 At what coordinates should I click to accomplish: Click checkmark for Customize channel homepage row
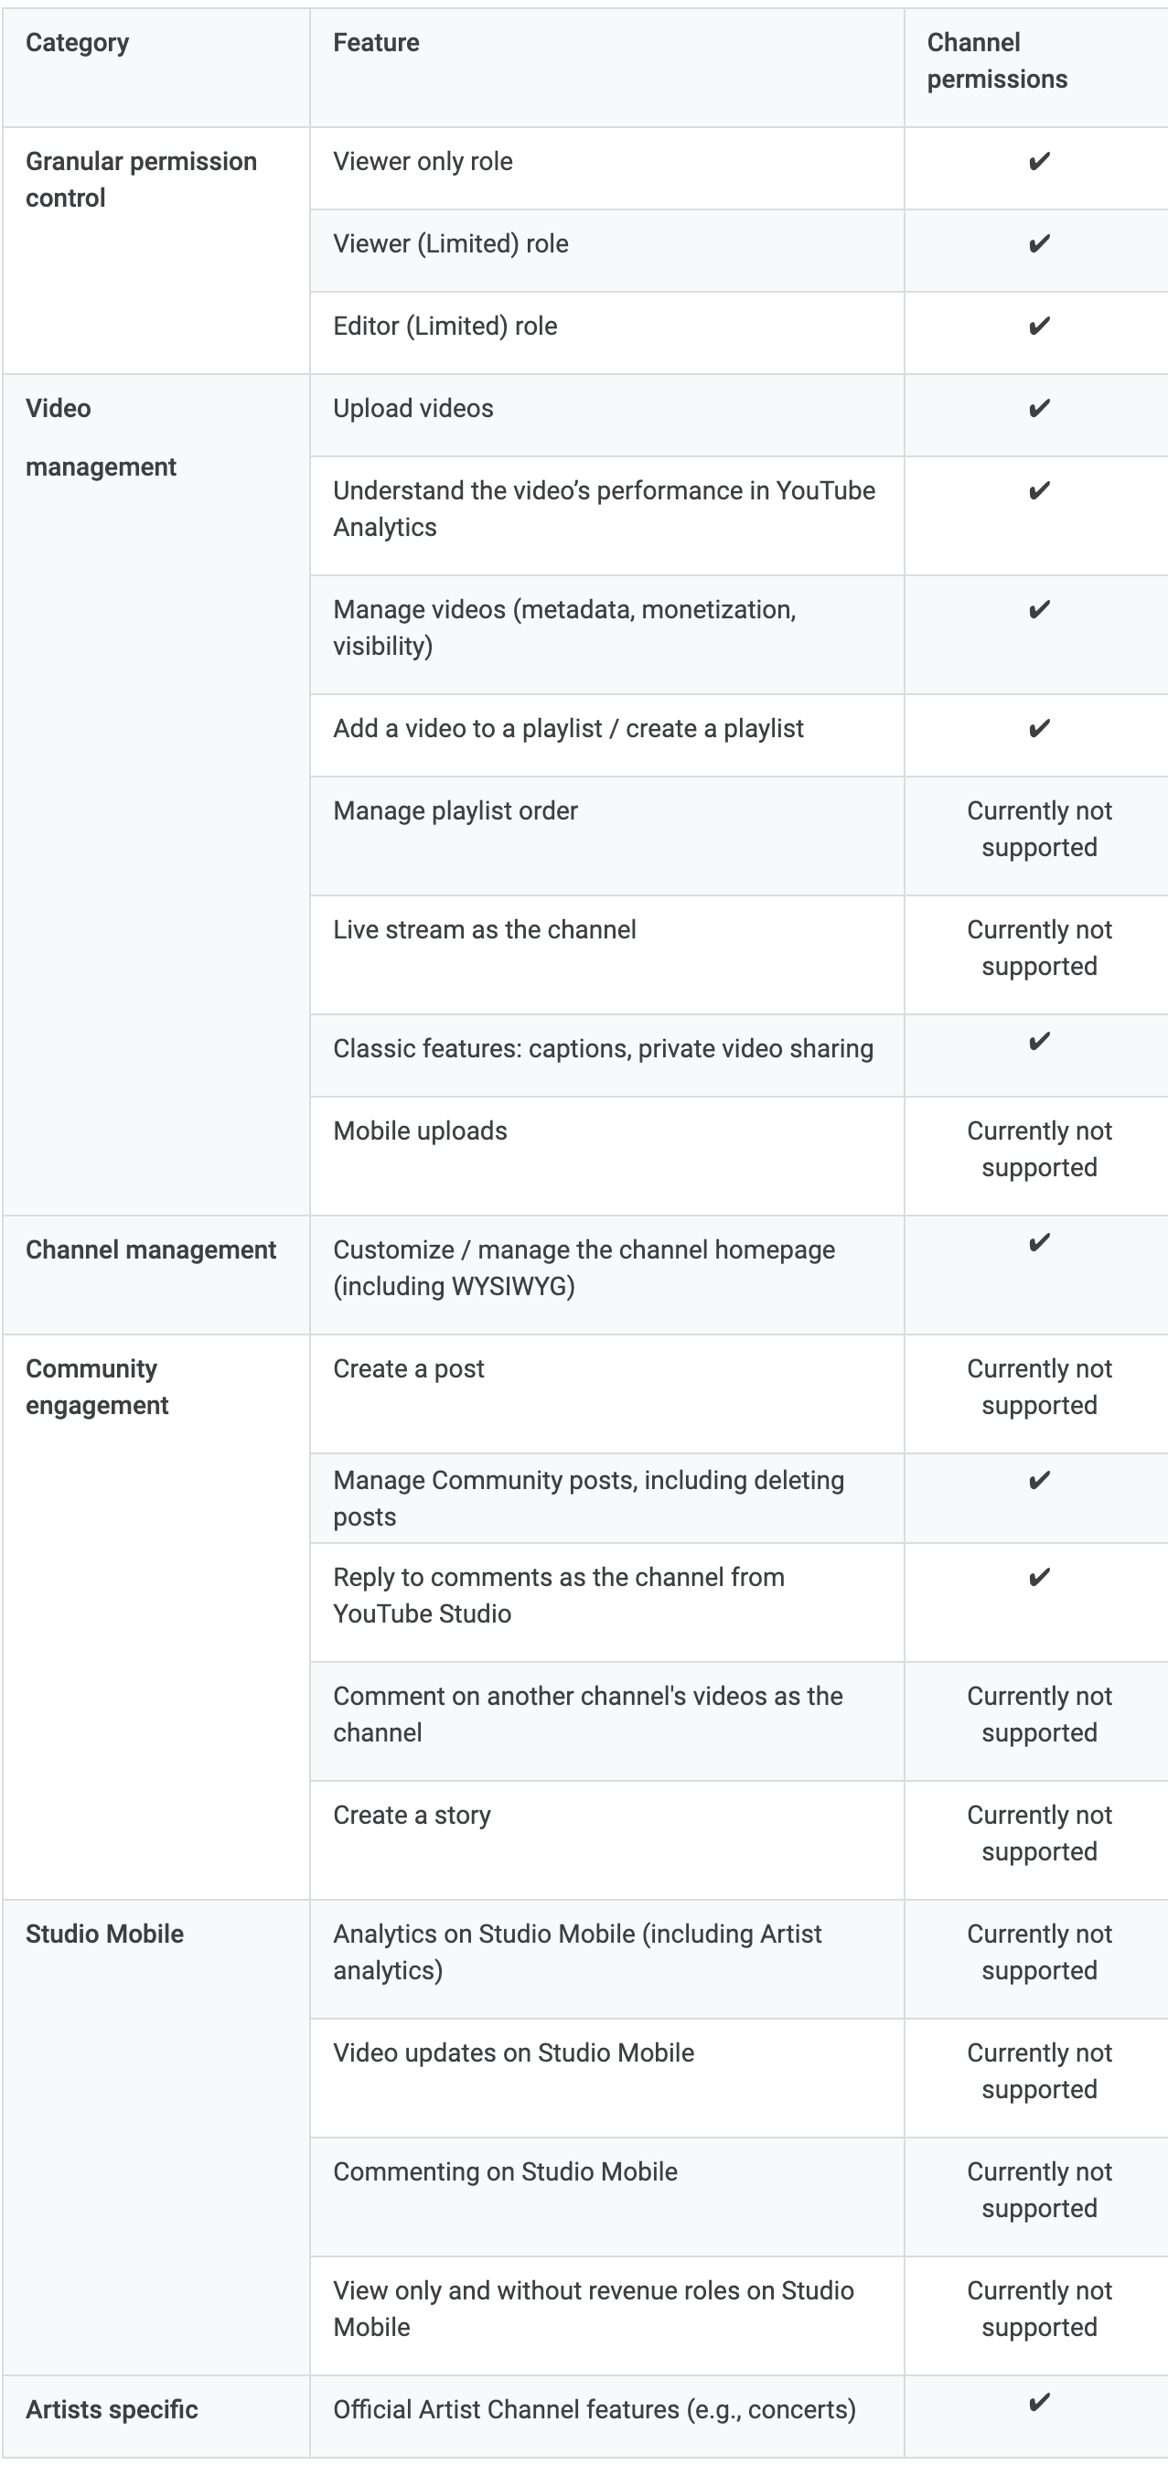[x=1039, y=1243]
